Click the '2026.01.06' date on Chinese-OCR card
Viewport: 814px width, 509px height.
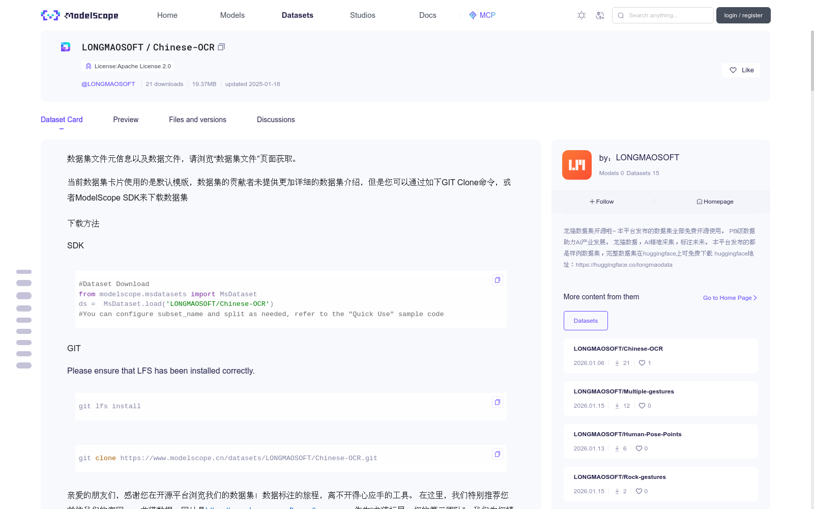click(x=589, y=363)
